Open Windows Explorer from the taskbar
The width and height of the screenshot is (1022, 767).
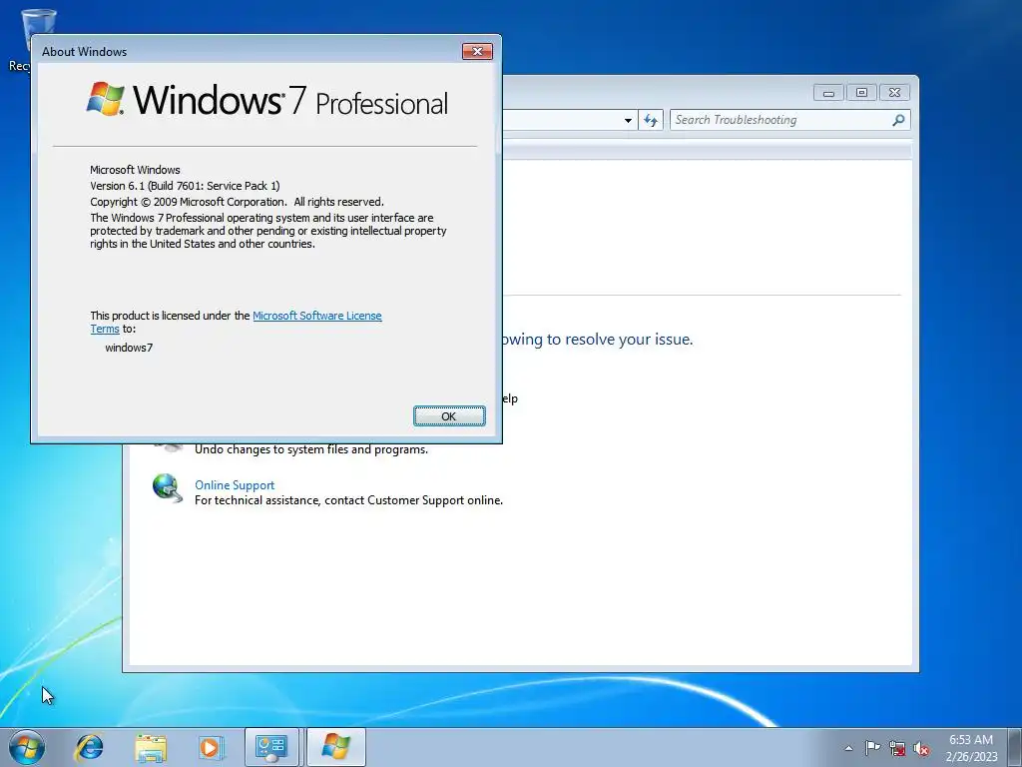(x=151, y=747)
